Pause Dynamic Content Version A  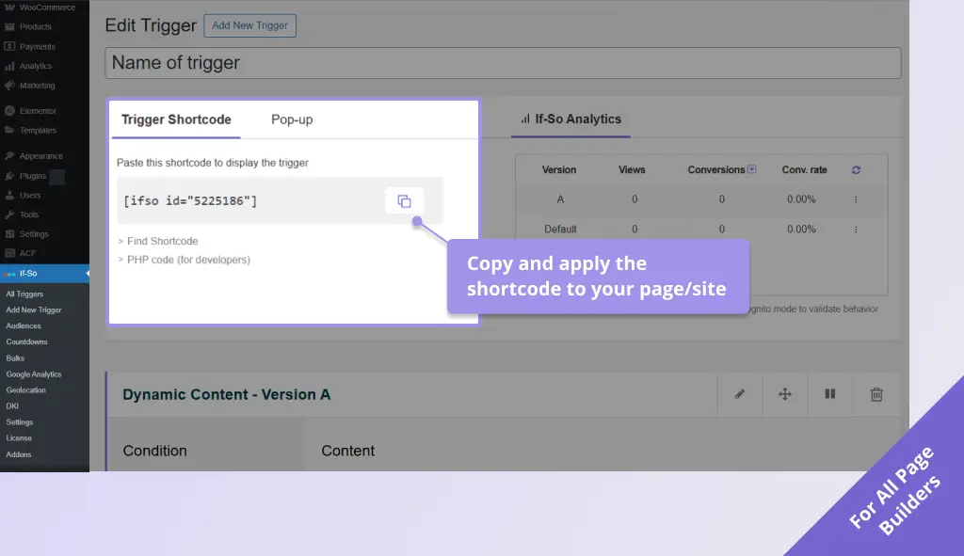pyautogui.click(x=830, y=394)
